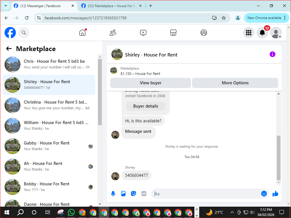Click the 'Hi, is this available?' message
The image size is (291, 218).
[x=143, y=121]
